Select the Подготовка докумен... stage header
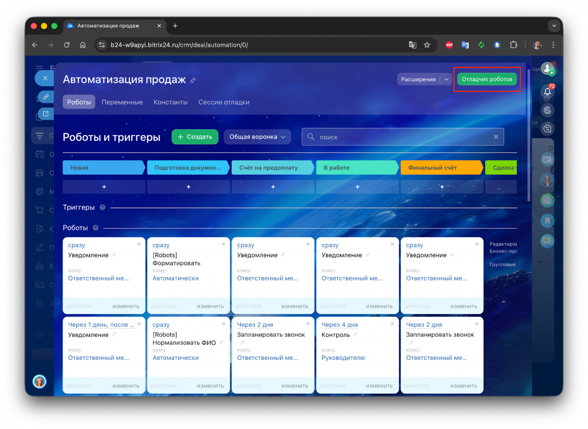This screenshot has height=429, width=588. click(x=188, y=168)
